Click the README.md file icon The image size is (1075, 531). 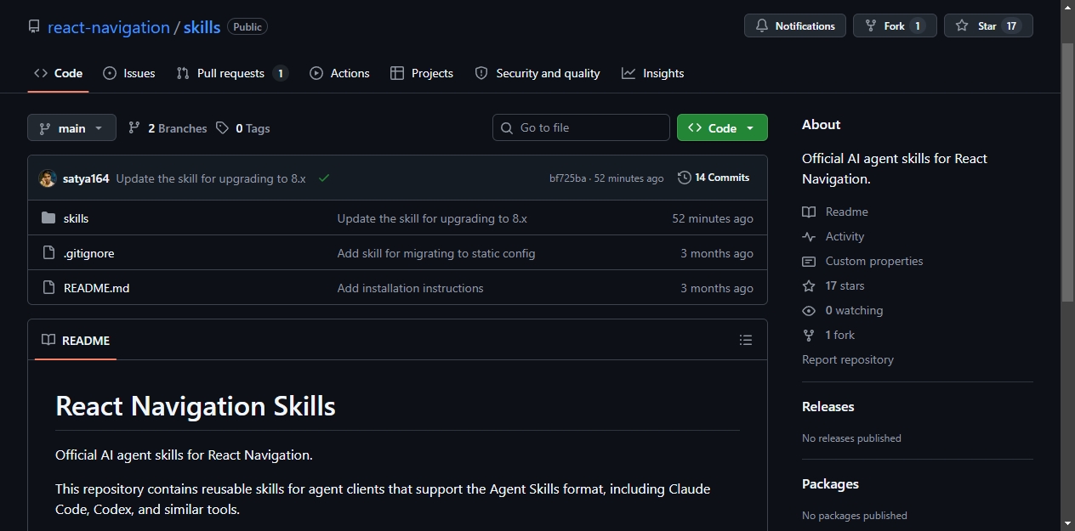click(x=48, y=288)
